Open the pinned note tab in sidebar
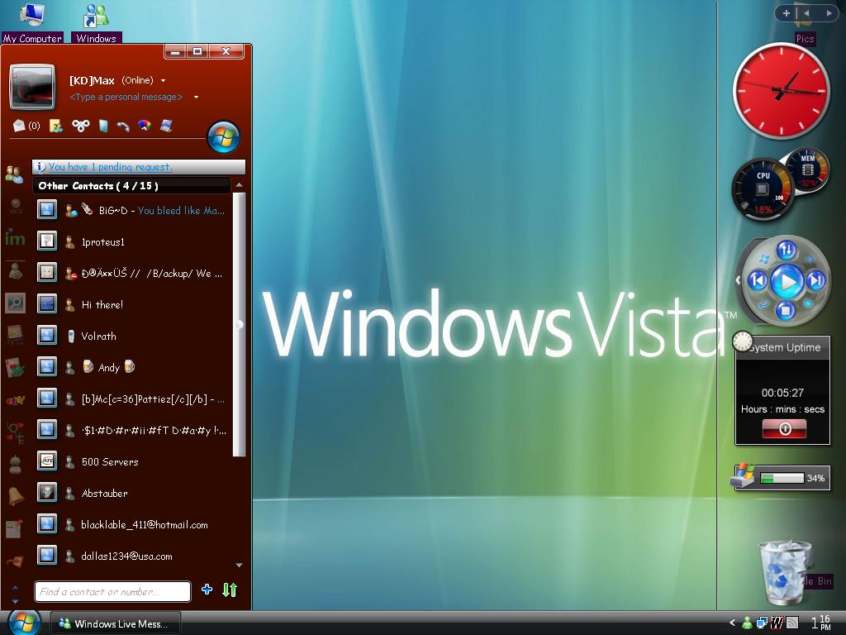Image resolution: width=846 pixels, height=635 pixels. 14,528
